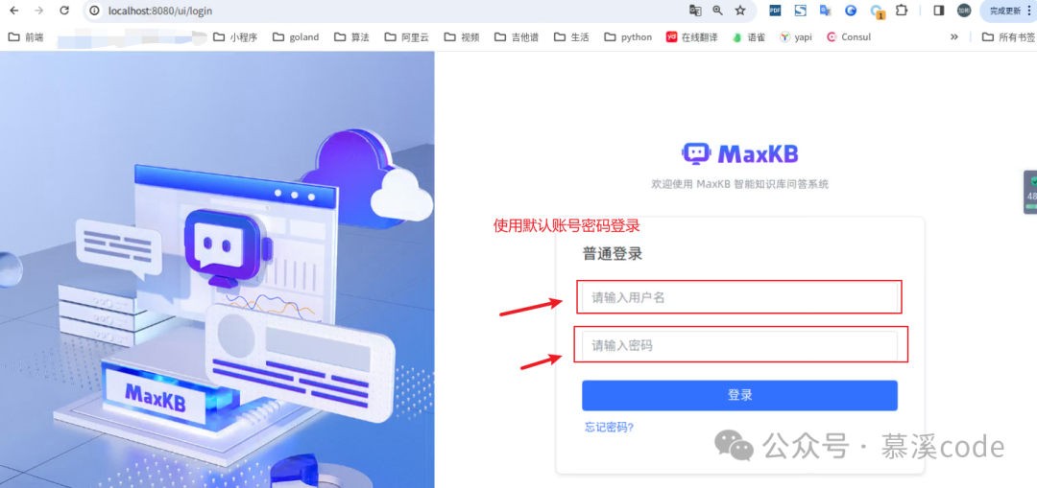Image resolution: width=1037 pixels, height=488 pixels.
Task: Open the PDF extension icon
Action: [775, 11]
